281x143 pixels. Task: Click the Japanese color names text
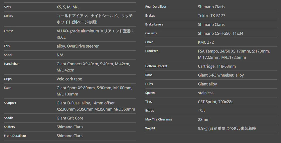pyautogui.click(x=94, y=19)
